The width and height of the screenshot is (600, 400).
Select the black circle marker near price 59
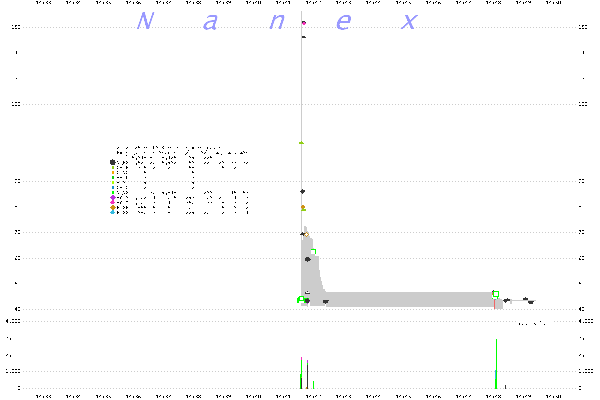point(308,259)
